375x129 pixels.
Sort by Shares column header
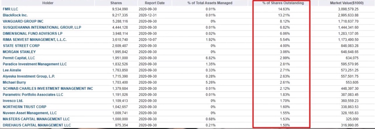[116, 3]
